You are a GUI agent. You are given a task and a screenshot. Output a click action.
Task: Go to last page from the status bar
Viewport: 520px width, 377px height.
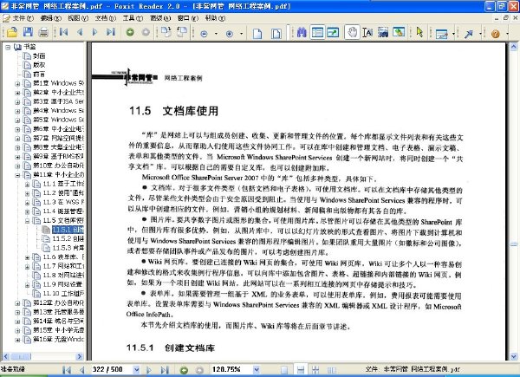pyautogui.click(x=165, y=370)
